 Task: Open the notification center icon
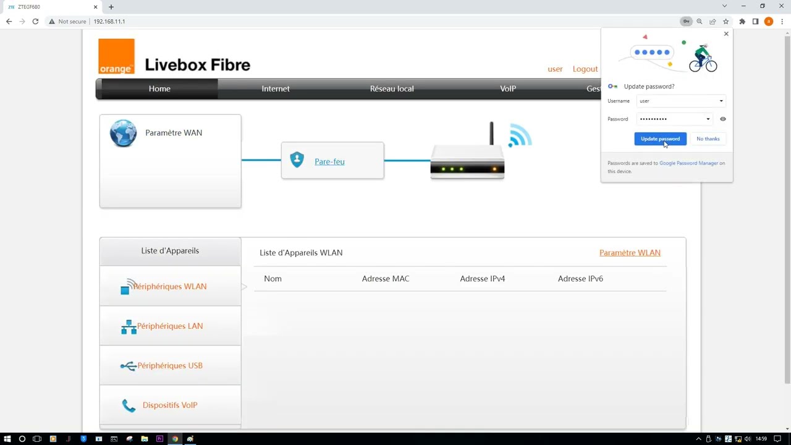click(x=777, y=439)
